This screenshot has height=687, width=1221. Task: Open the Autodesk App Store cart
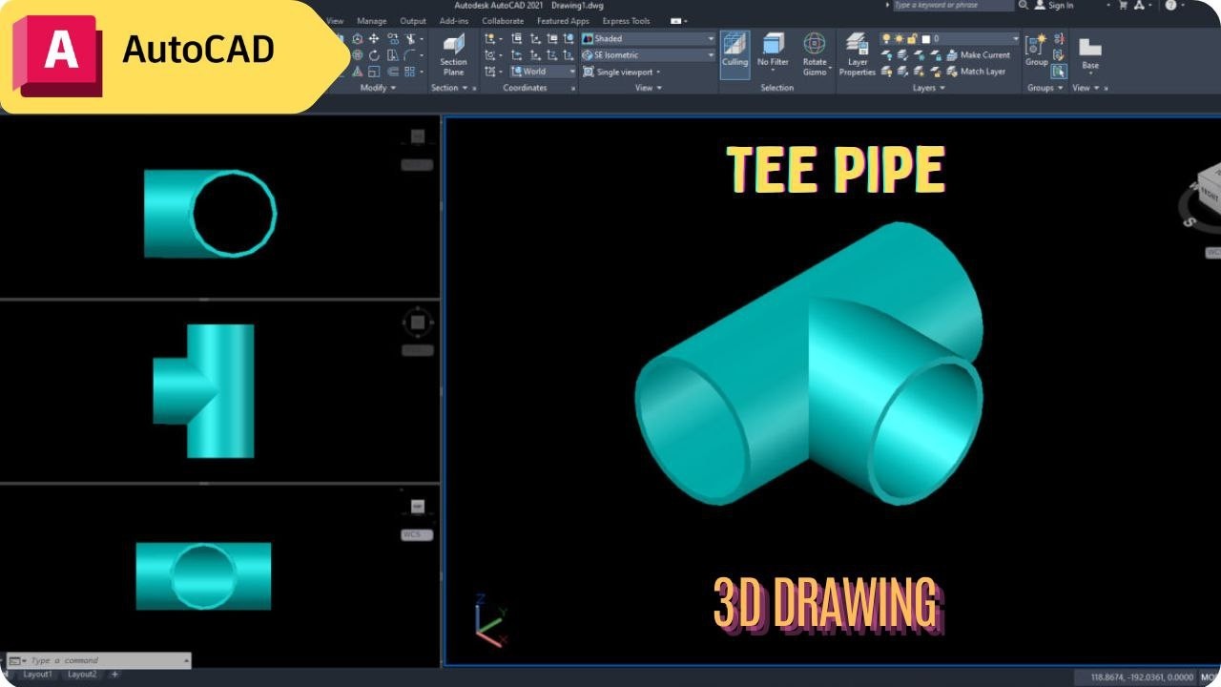point(1123,5)
